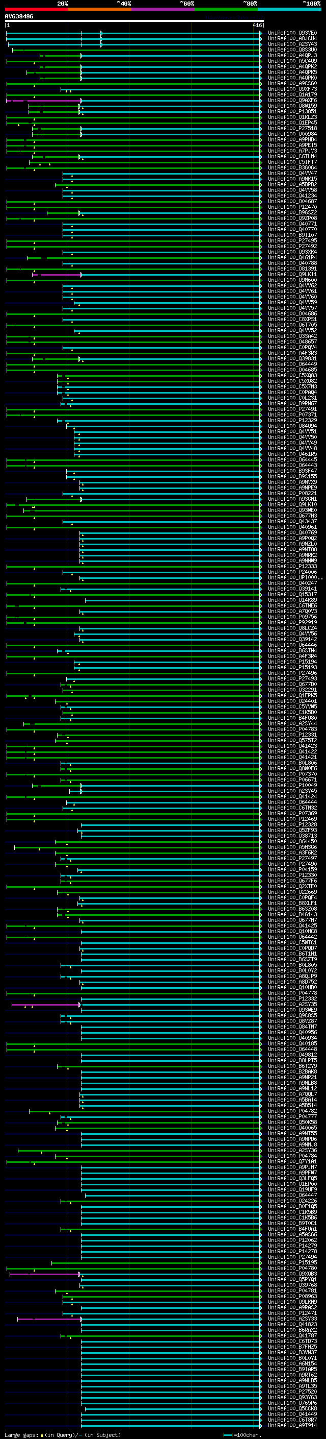Viewport: 326px width, 1439px height.
Task: Open hit UniRef100_A4QPJ3
Action: click(292, 55)
